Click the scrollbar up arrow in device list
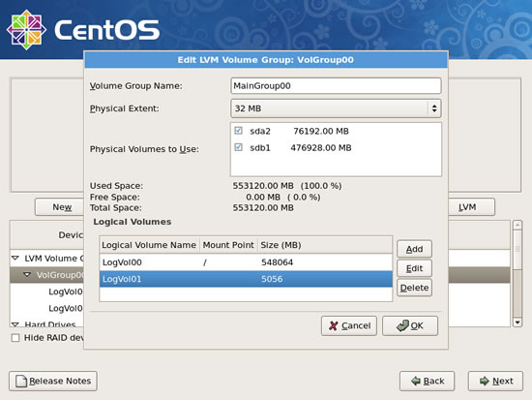The width and height of the screenshot is (532, 400). tap(517, 225)
